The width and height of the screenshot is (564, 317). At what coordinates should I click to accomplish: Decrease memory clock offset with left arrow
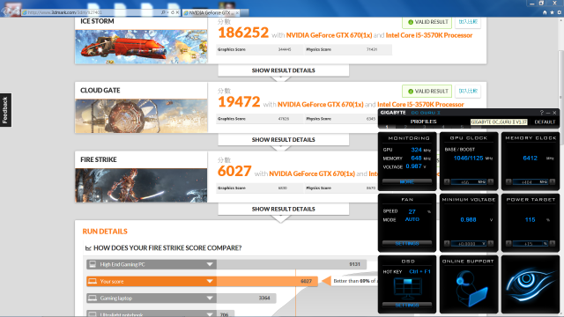pyautogui.click(x=508, y=182)
